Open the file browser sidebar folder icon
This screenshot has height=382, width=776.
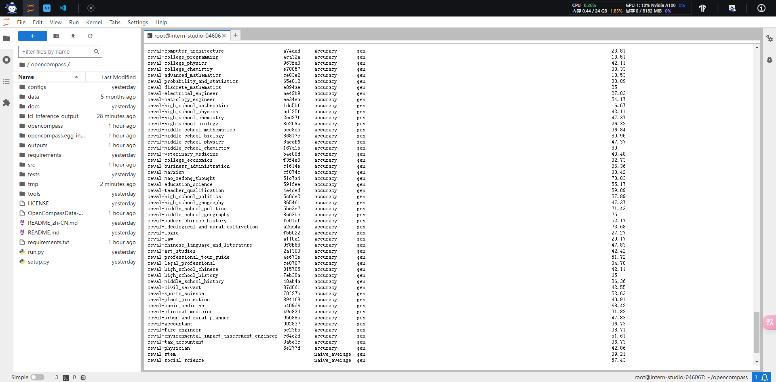coord(6,38)
